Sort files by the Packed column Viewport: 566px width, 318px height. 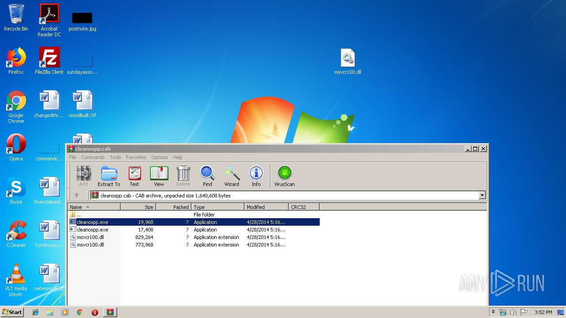pos(173,207)
